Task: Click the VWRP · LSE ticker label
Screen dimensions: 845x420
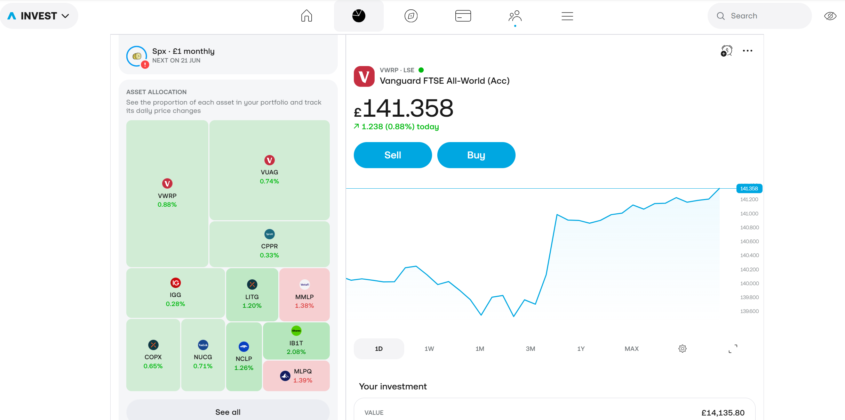Action: point(397,70)
